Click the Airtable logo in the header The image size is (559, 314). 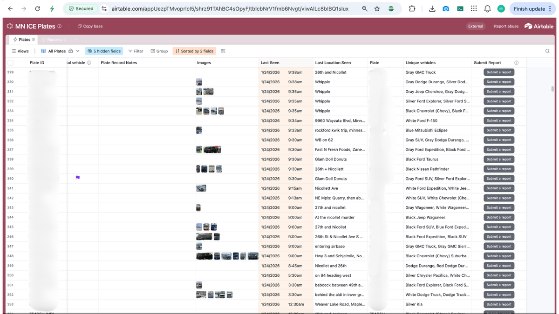[x=539, y=26]
